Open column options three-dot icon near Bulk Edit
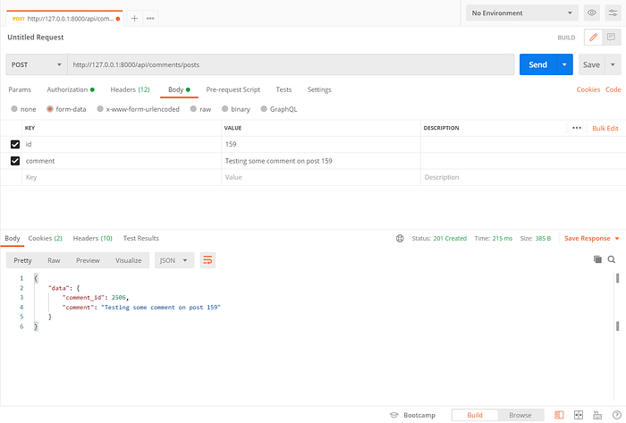The width and height of the screenshot is (626, 423). point(577,128)
